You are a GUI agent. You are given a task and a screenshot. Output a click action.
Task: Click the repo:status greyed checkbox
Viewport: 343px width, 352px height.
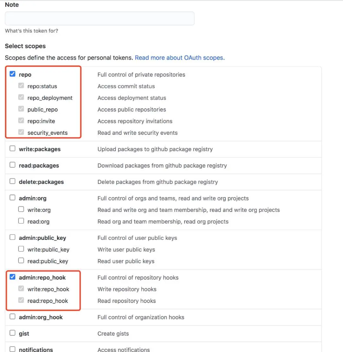pos(21,86)
